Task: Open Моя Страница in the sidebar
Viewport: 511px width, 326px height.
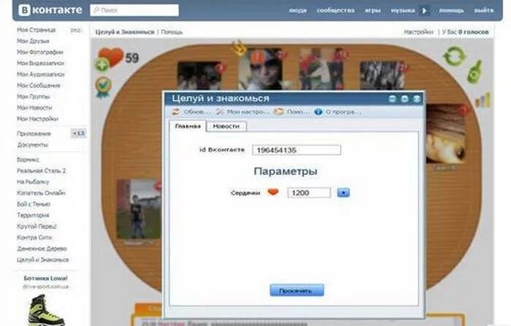Action: point(36,30)
